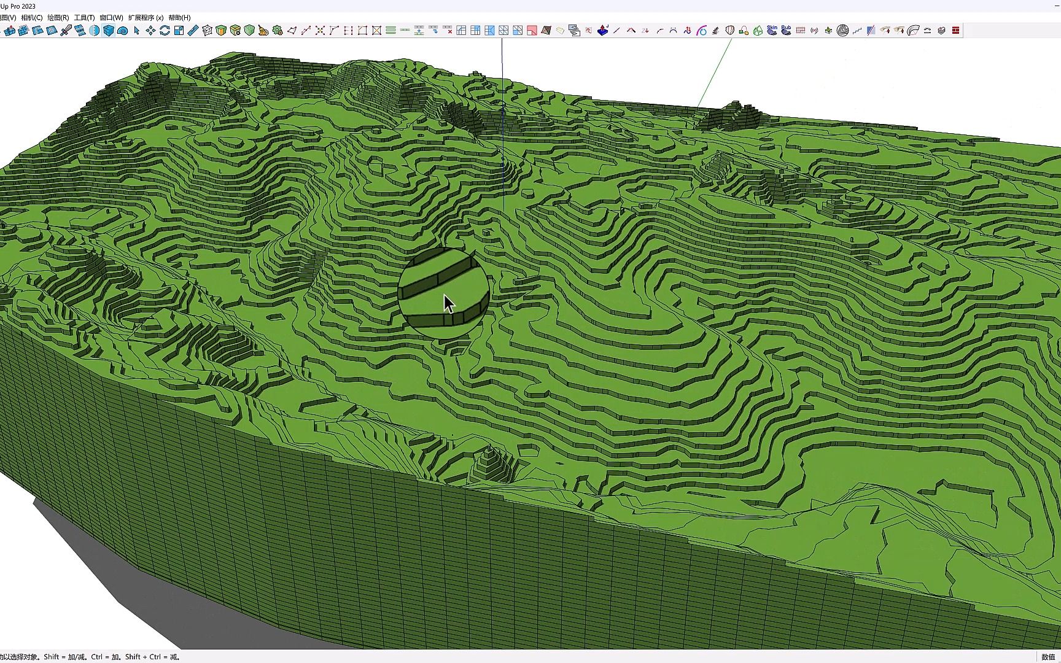
Task: Click the circular refresh arrows icon
Action: (165, 30)
